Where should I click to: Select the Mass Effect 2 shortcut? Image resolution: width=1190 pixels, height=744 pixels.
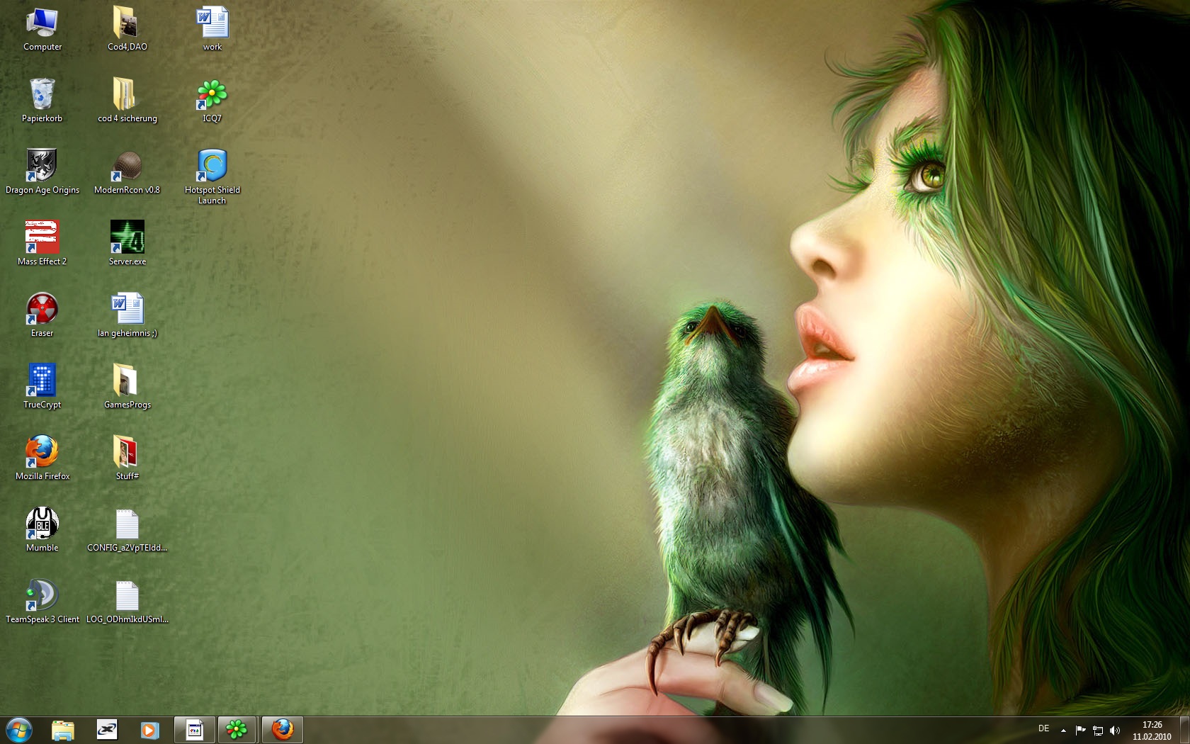pyautogui.click(x=42, y=244)
